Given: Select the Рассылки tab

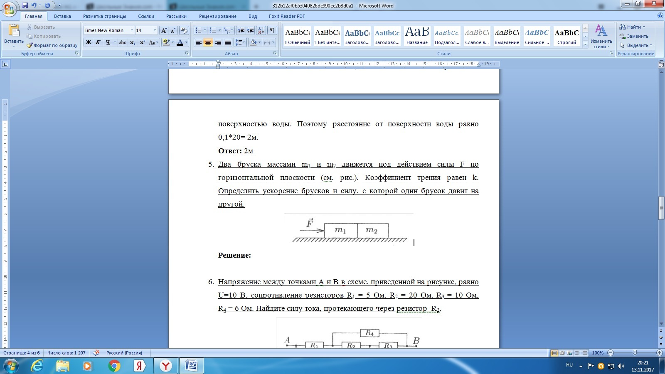Looking at the screenshot, I should (x=176, y=16).
